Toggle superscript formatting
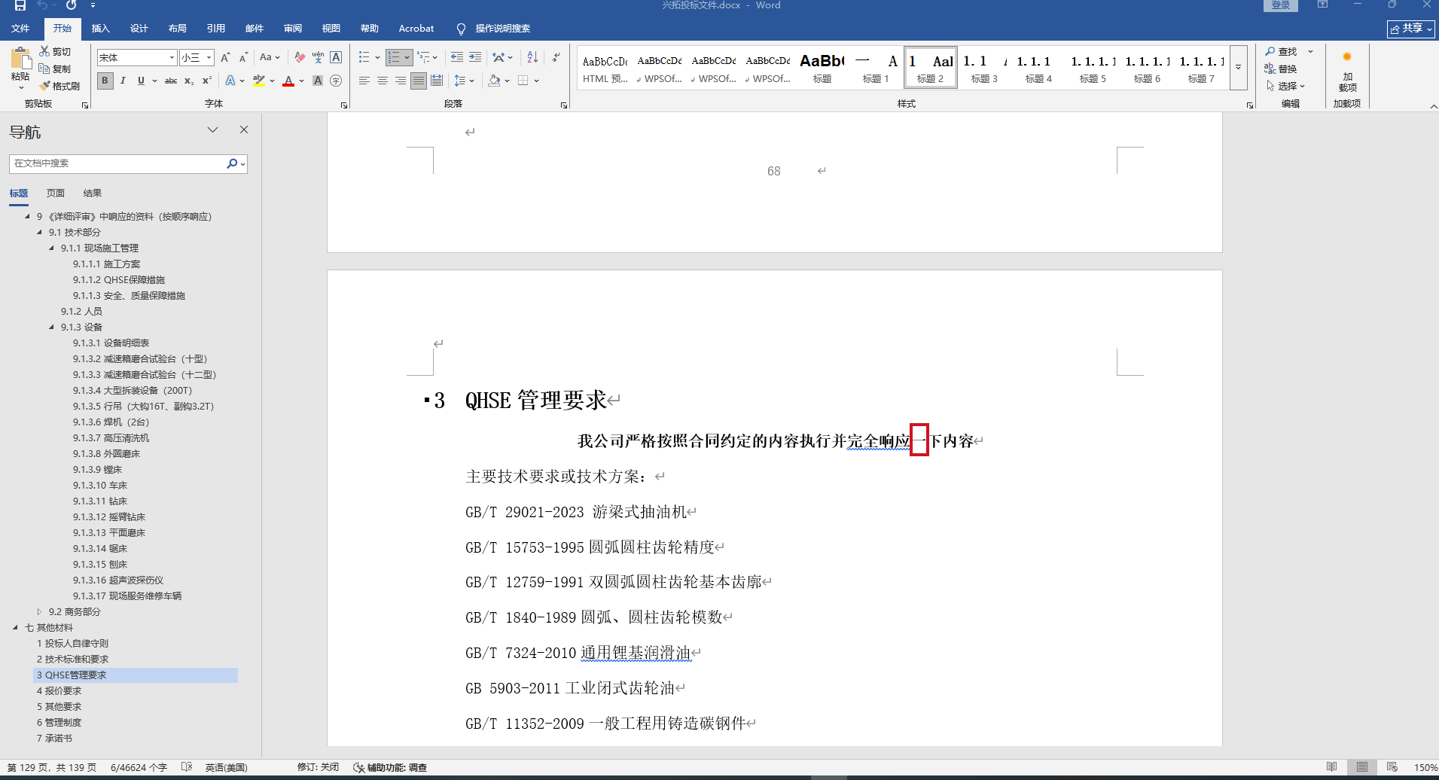1439x780 pixels. [207, 81]
